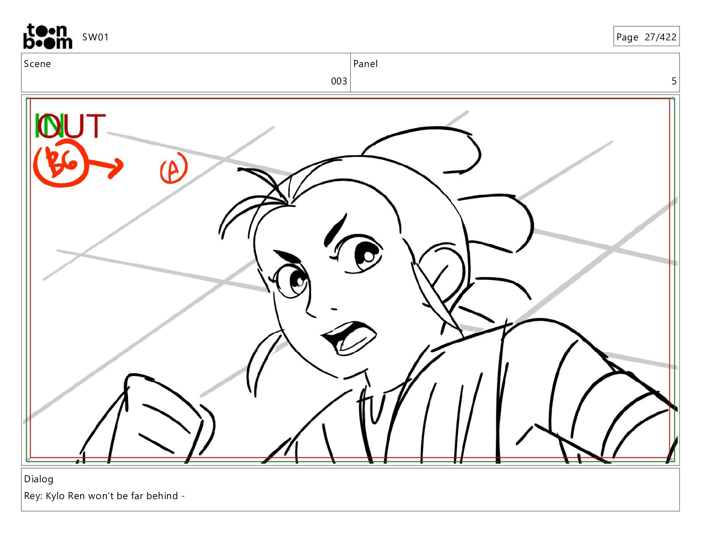Click the Scene label

tap(37, 64)
